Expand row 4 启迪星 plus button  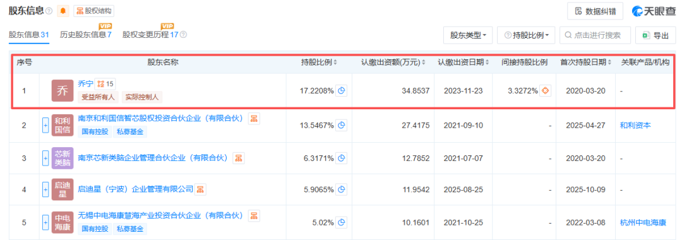[x=45, y=189]
